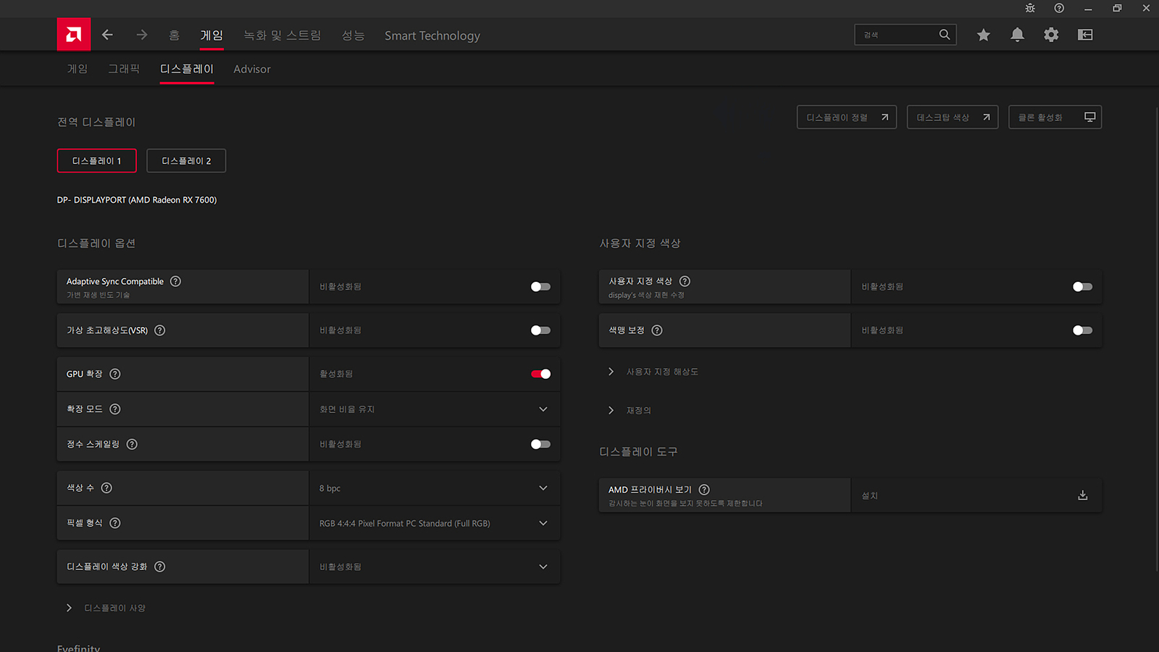This screenshot has height=652, width=1159.
Task: Click the bug report icon
Action: [1030, 8]
